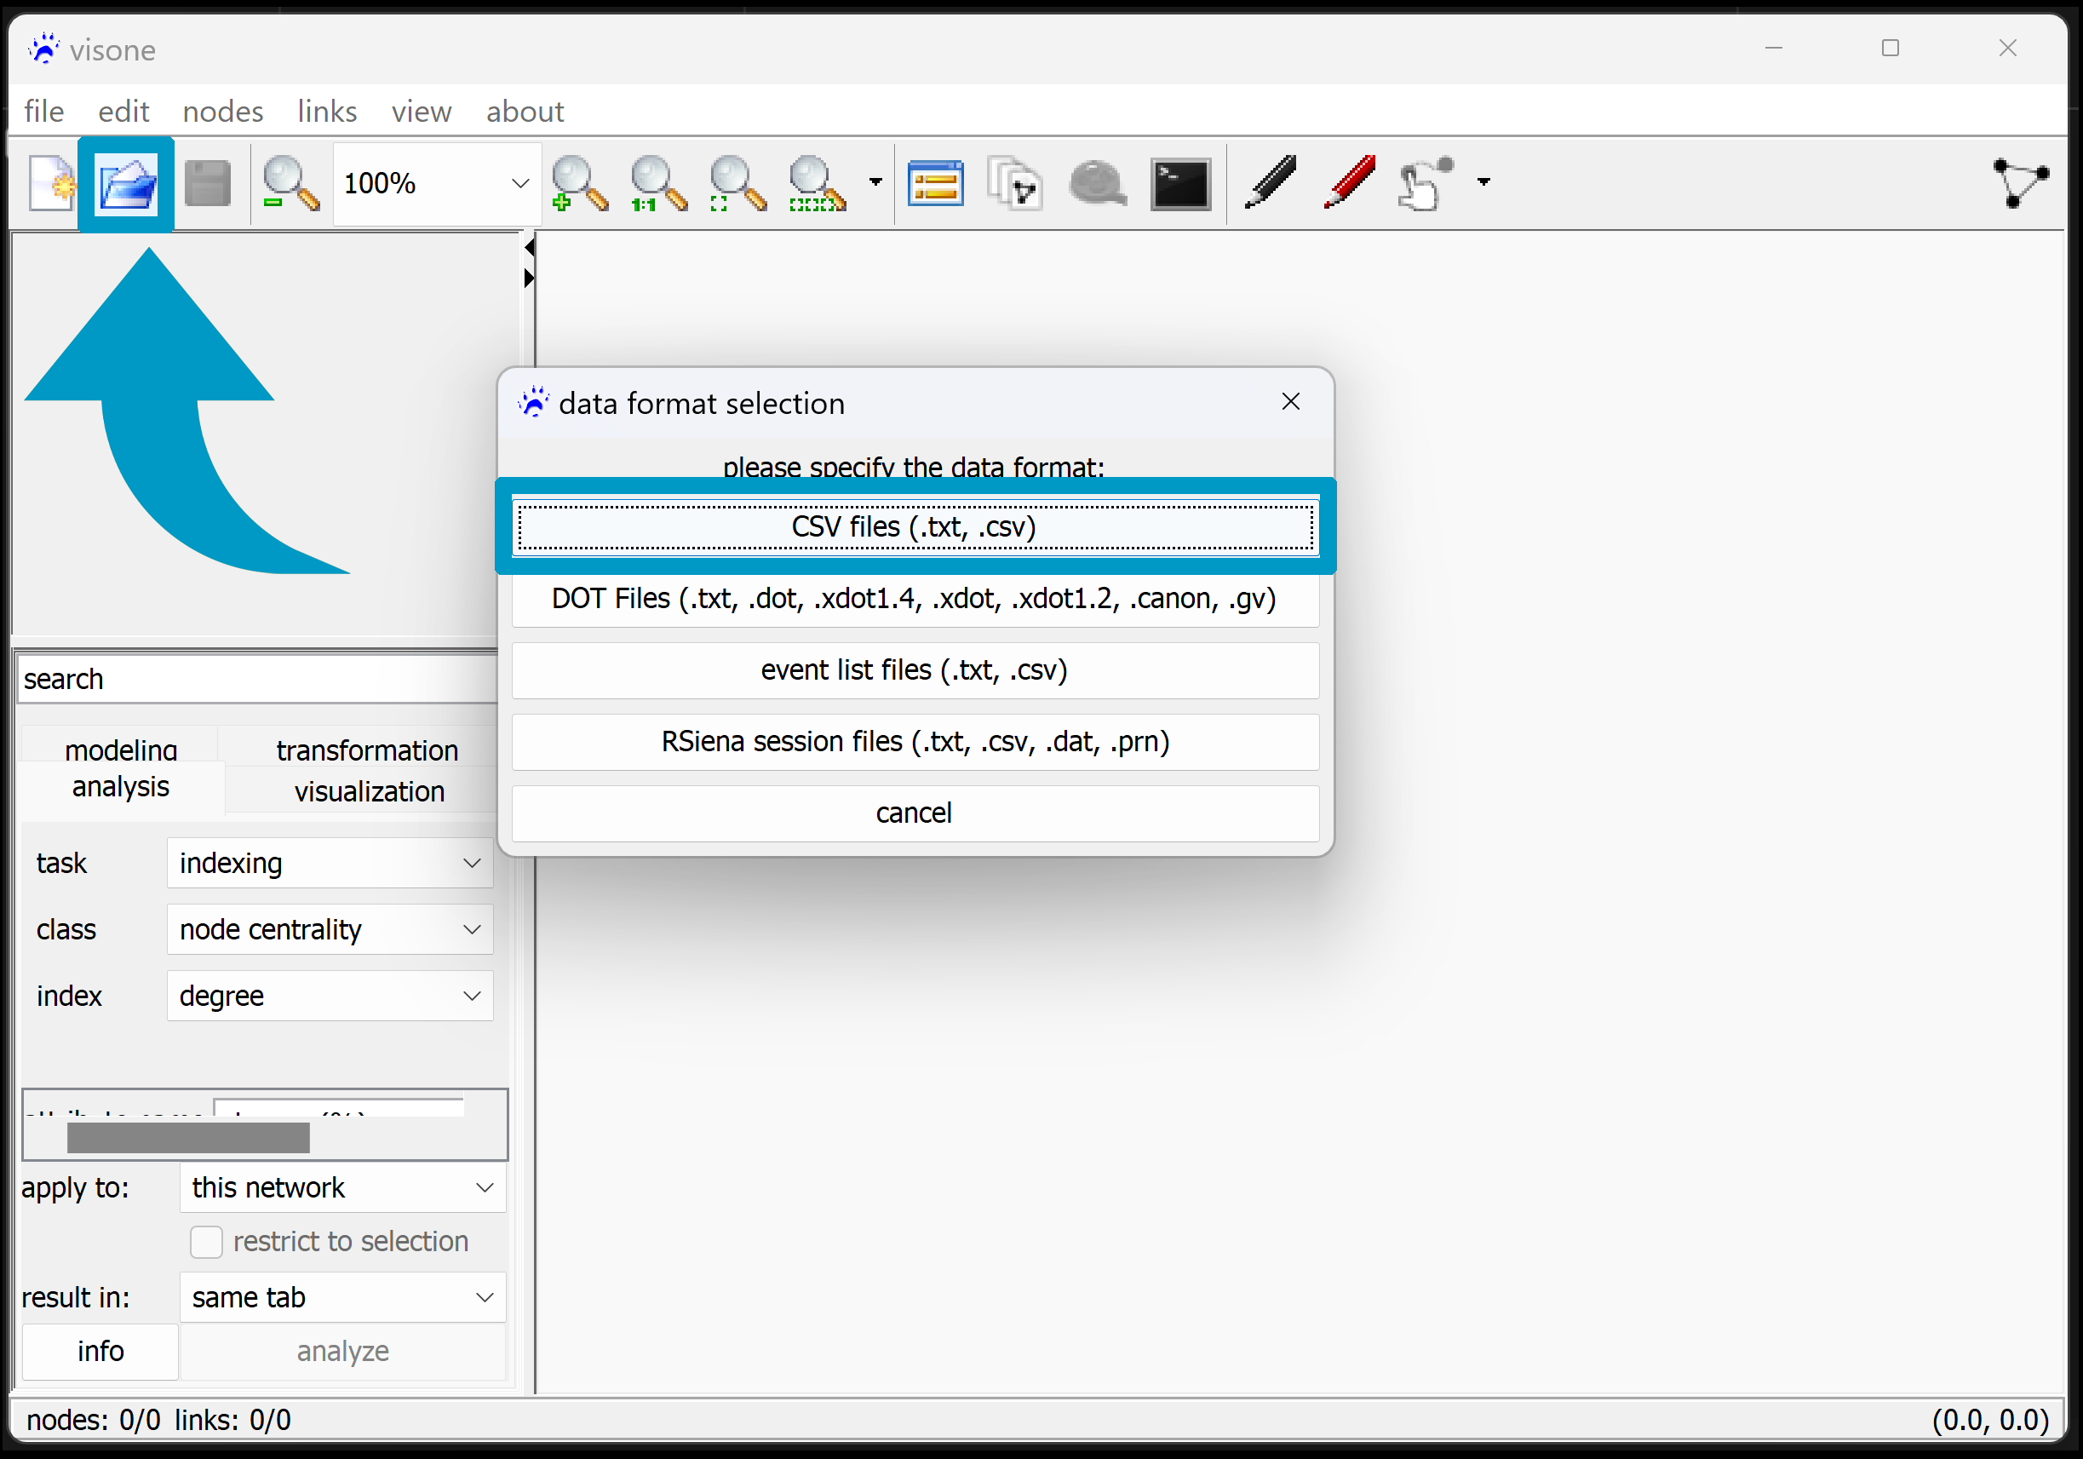Switch to the visualization tab

(x=370, y=791)
